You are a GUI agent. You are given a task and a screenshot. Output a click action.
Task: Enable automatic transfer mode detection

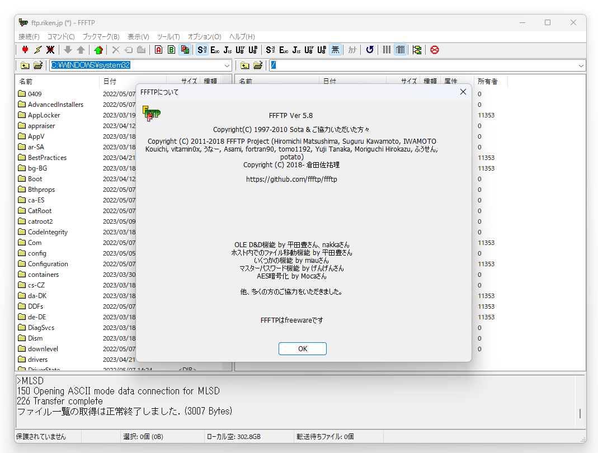coord(185,50)
